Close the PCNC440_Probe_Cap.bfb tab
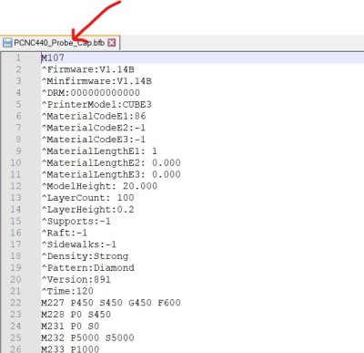The height and width of the screenshot is (353, 364). point(112,43)
